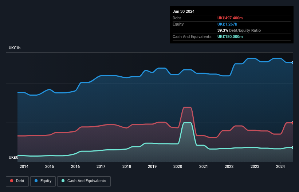Click the UK£1b axis label

15,48
